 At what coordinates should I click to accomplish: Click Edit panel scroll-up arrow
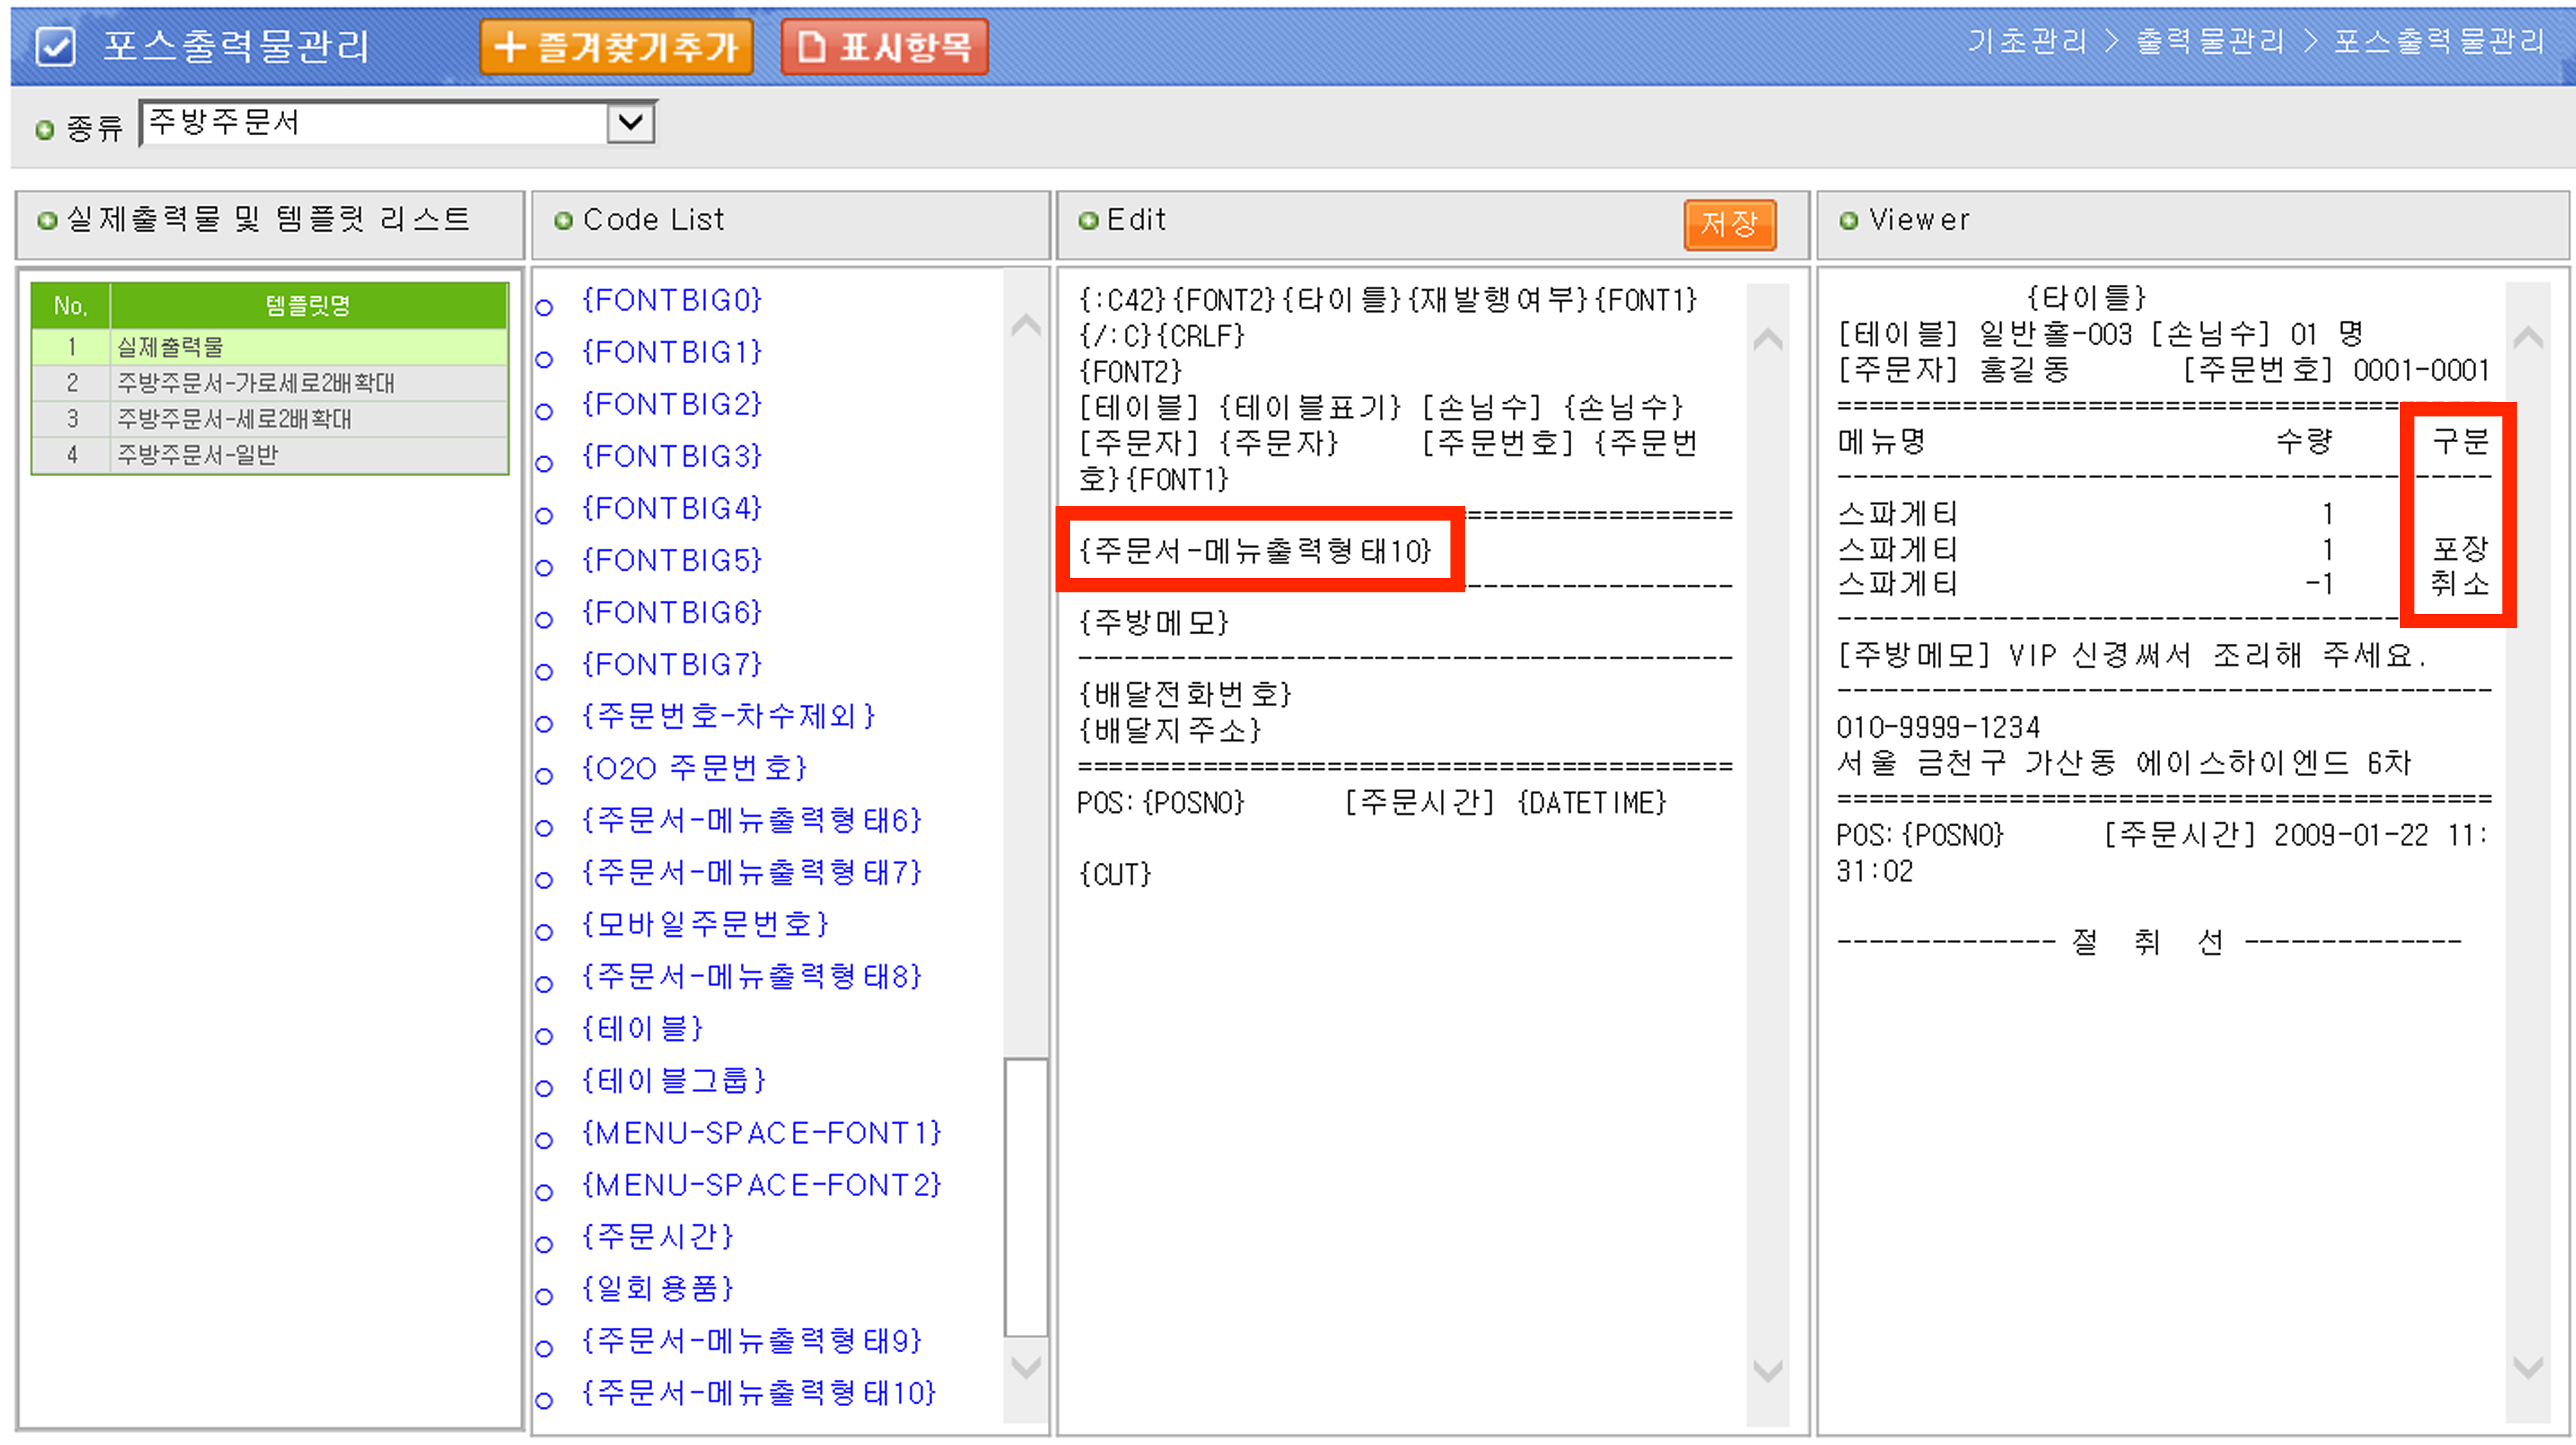(1767, 339)
